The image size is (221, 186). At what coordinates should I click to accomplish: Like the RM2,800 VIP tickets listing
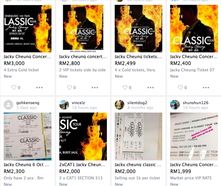coord(69,88)
